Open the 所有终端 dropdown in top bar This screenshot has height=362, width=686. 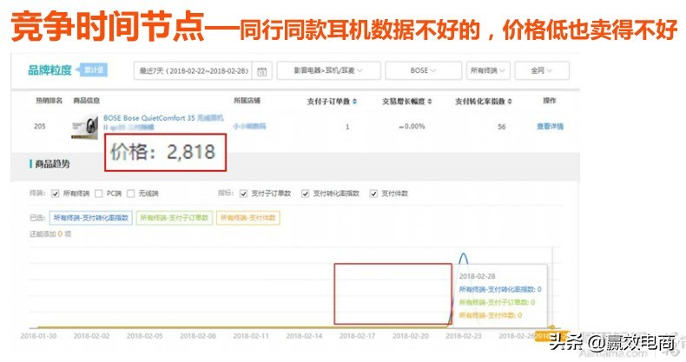pyautogui.click(x=488, y=70)
